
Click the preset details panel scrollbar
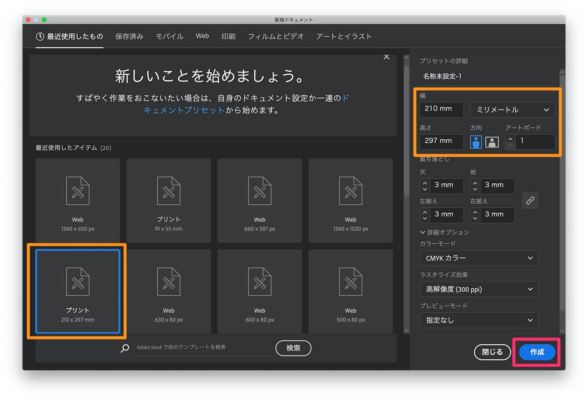[562, 192]
